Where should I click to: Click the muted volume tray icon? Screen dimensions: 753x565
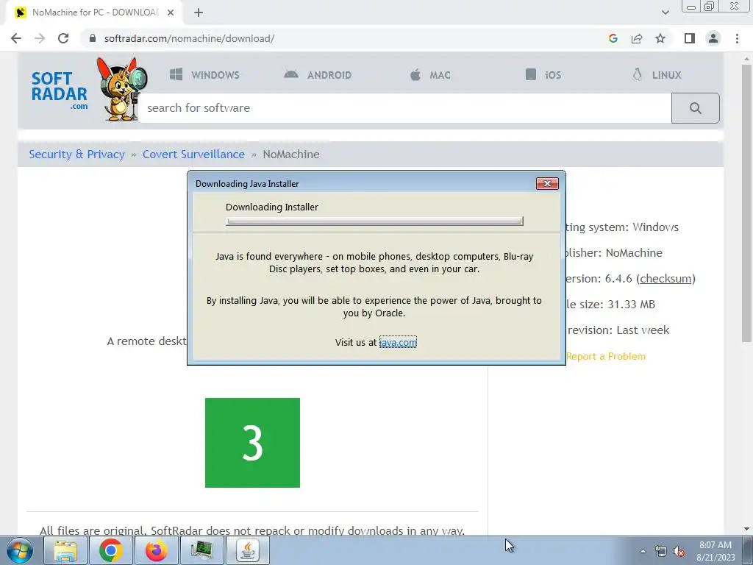(x=679, y=551)
